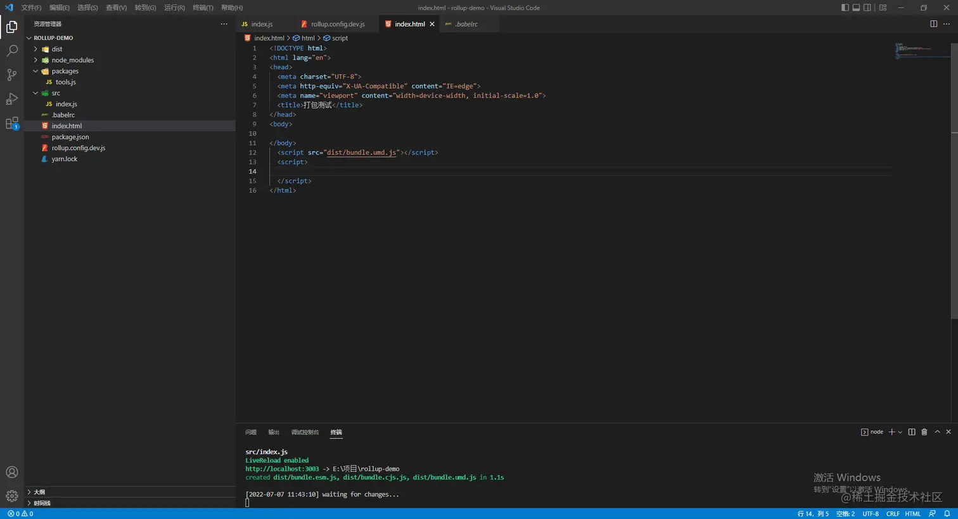Split the editor to the right

[x=933, y=24]
